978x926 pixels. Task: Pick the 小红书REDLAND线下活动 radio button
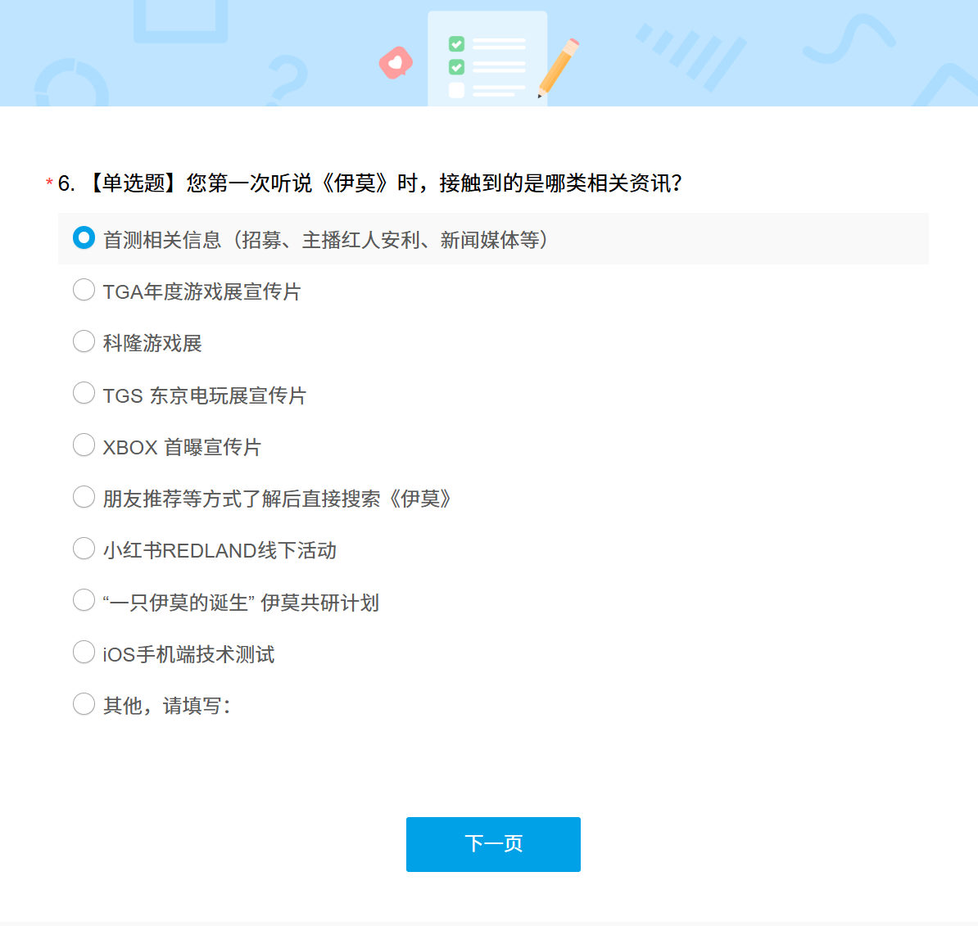84,549
